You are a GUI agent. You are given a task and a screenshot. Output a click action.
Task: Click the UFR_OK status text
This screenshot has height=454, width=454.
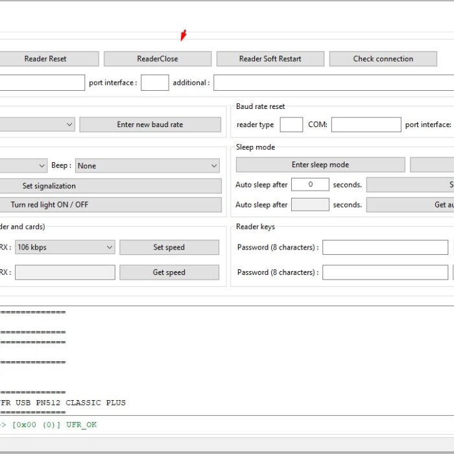81,425
